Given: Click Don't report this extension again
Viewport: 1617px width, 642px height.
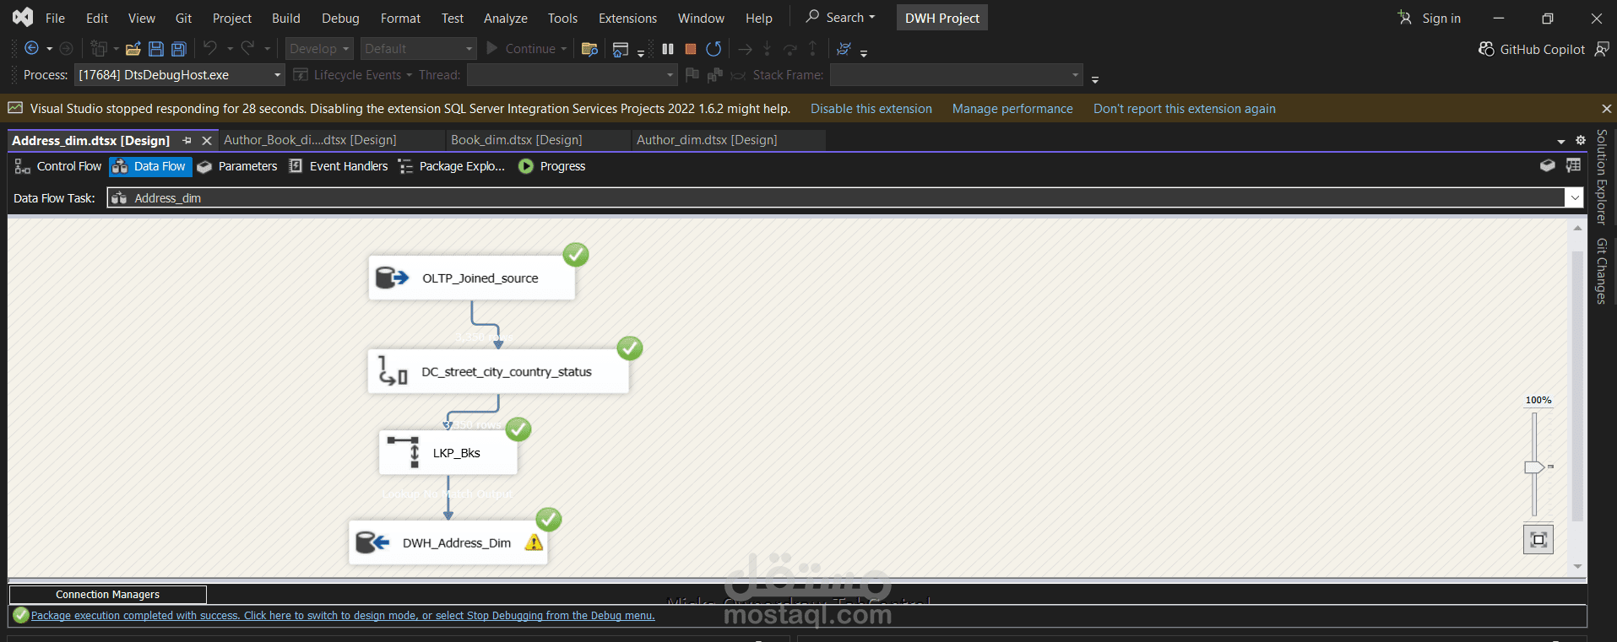Looking at the screenshot, I should [1185, 109].
